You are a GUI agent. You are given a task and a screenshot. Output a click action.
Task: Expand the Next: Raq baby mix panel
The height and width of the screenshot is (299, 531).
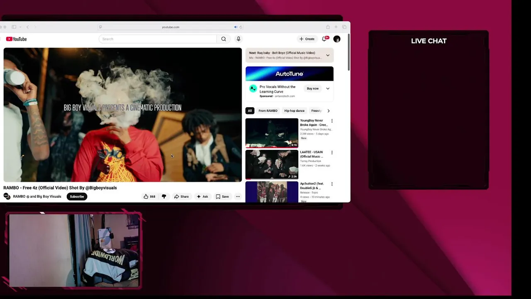pos(328,55)
